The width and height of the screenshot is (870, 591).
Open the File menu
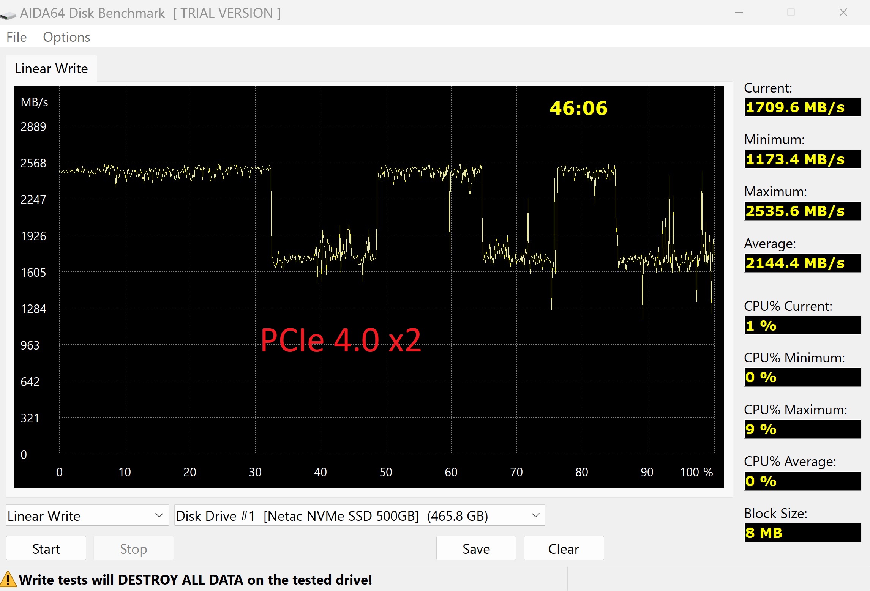pos(16,37)
